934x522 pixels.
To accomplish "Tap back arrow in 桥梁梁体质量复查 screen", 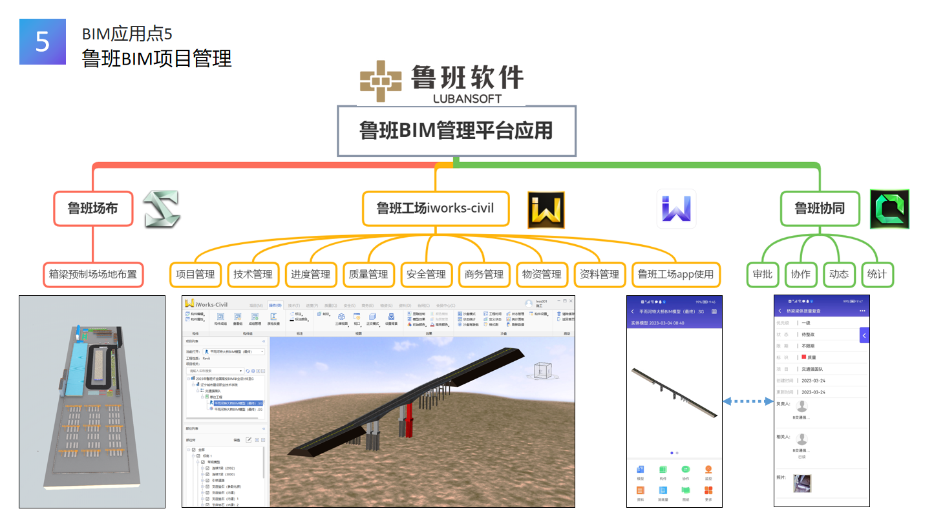I will [x=780, y=311].
